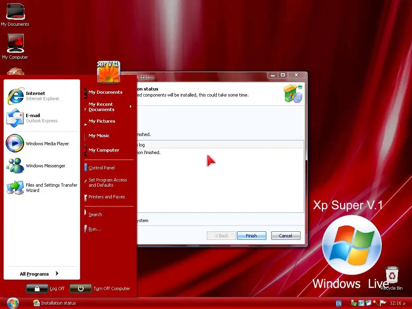Click the EN language indicator in the tray

click(x=339, y=303)
